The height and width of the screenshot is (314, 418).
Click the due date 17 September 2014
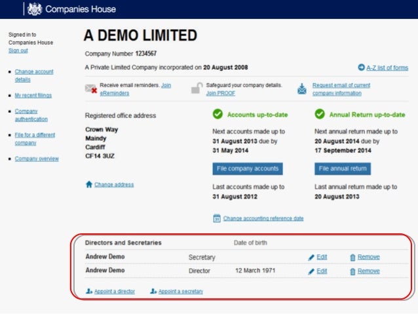point(343,151)
